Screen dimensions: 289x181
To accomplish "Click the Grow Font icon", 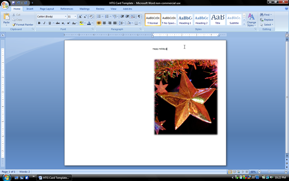I will tap(80, 16).
